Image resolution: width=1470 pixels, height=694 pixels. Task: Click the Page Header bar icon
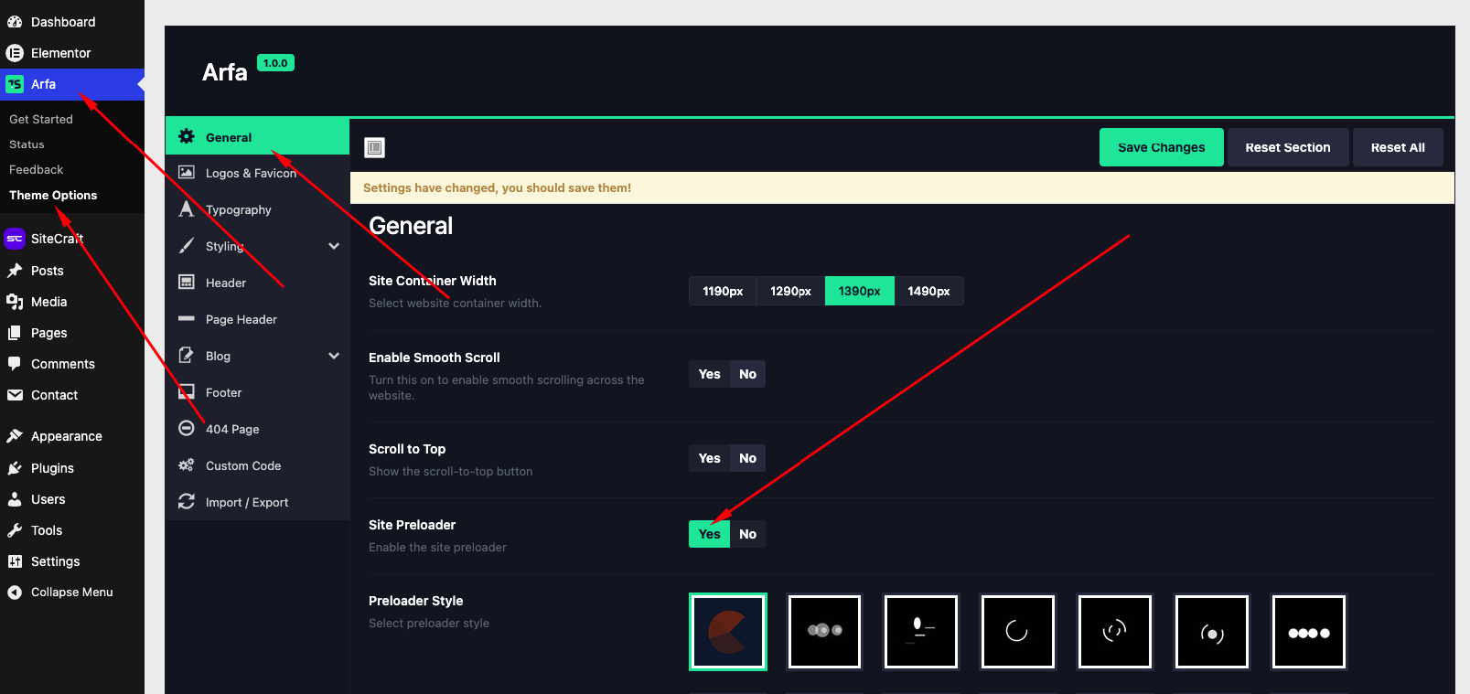[187, 319]
